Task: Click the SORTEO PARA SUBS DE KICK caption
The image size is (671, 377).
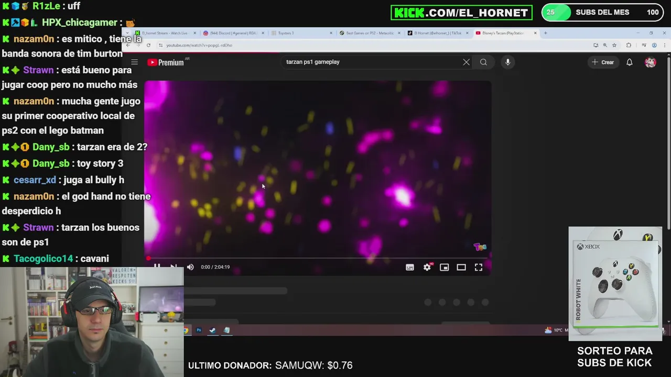Action: 615,357
